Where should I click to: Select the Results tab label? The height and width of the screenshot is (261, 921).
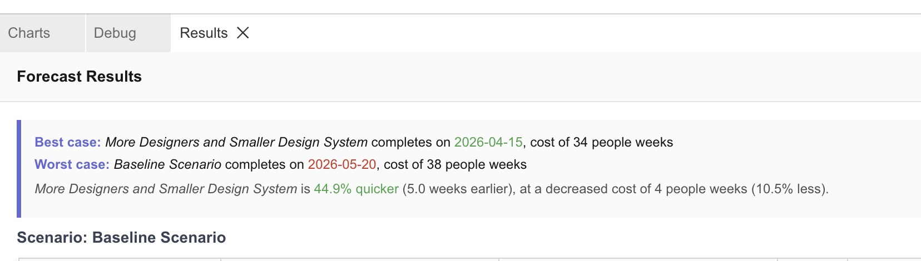tap(204, 33)
